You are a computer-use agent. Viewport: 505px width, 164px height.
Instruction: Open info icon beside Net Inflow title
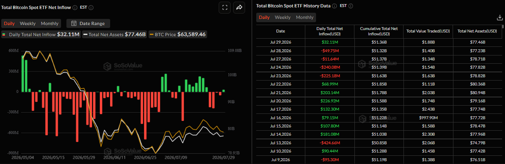(75, 7)
